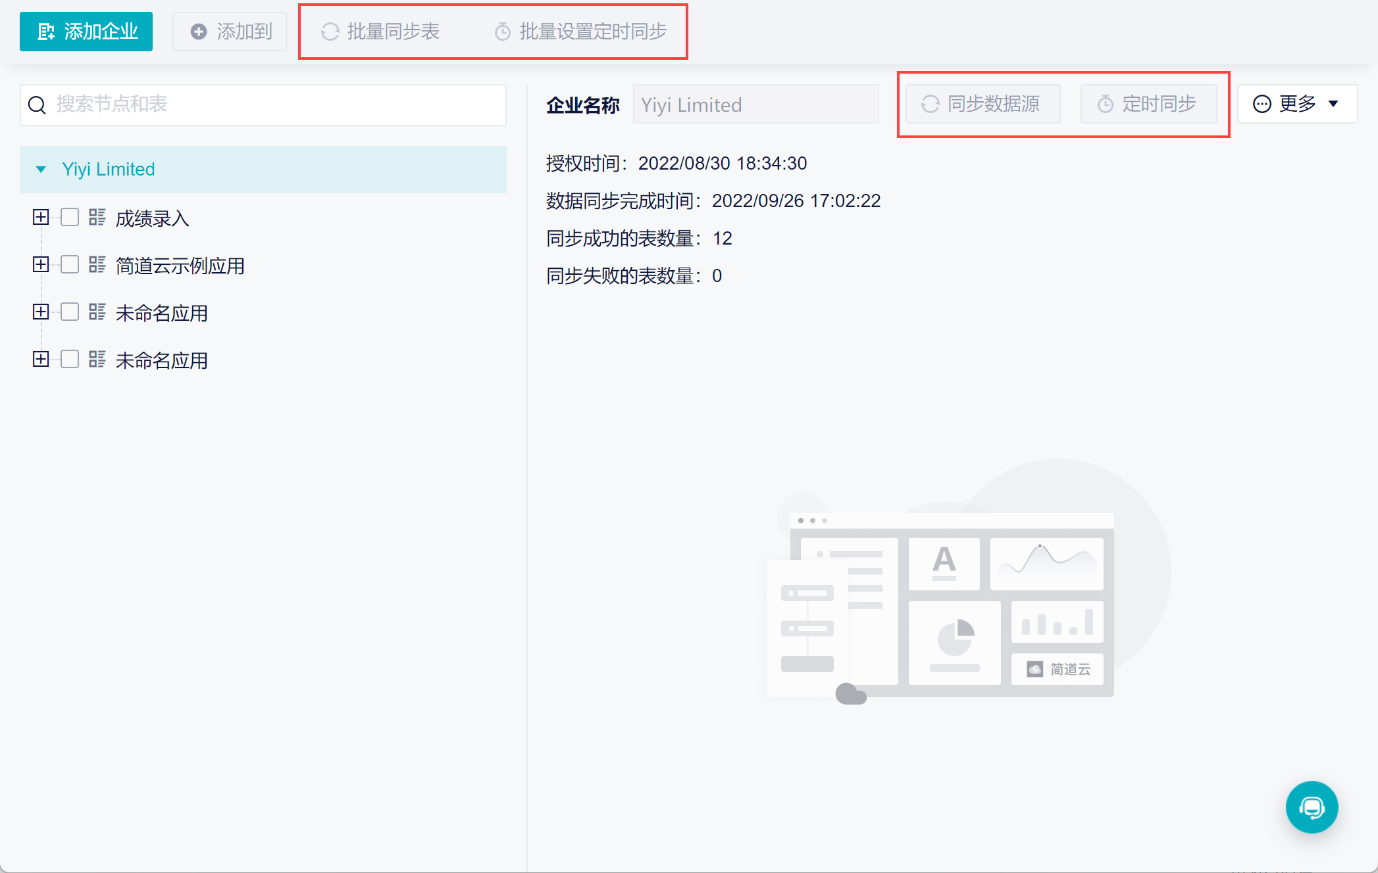Tick the 简道云示例应用 checkbox
This screenshot has width=1378, height=873.
point(70,265)
